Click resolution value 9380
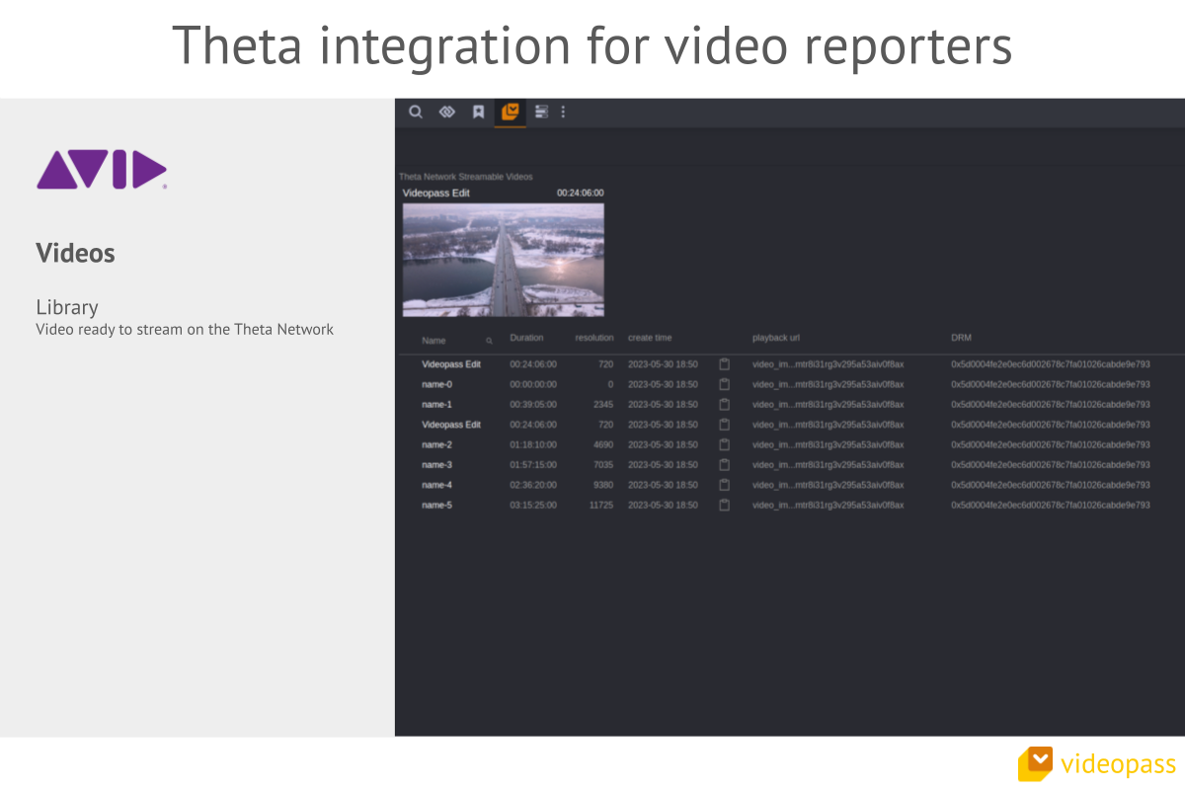The width and height of the screenshot is (1185, 790). pos(603,485)
